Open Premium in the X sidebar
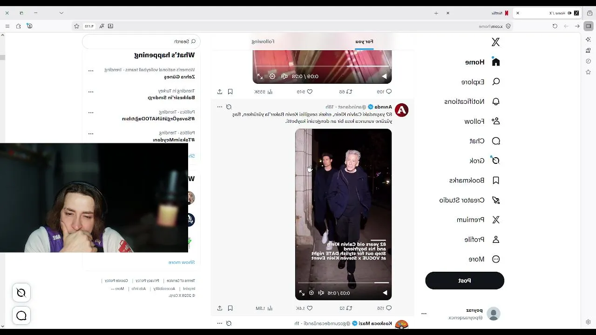This screenshot has height=335, width=596. (x=478, y=220)
